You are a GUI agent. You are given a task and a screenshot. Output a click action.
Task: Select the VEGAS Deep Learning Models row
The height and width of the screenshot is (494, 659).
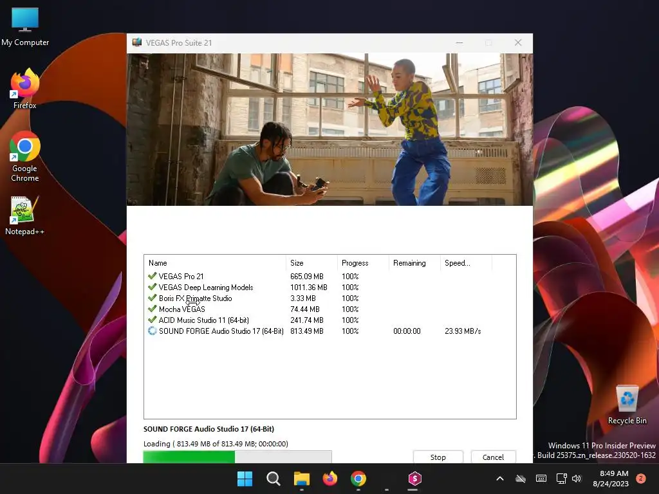(330, 288)
